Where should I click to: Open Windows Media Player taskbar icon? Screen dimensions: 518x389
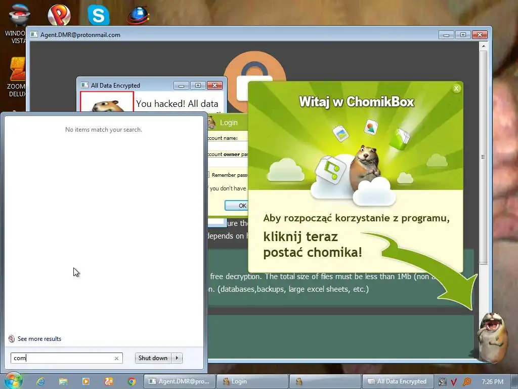click(85, 381)
